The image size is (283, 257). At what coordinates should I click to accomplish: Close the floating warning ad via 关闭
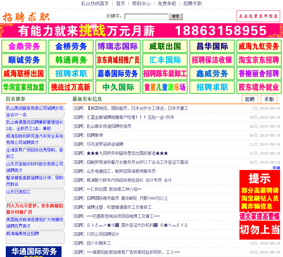coord(276,168)
